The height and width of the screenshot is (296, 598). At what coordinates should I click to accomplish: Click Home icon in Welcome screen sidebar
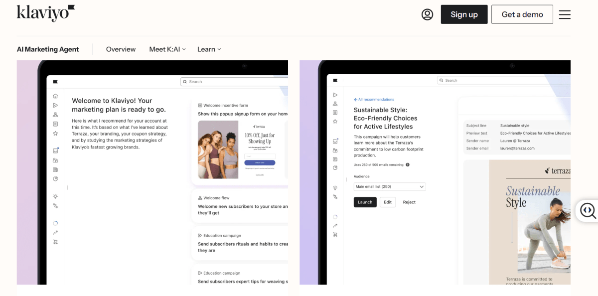click(x=55, y=96)
